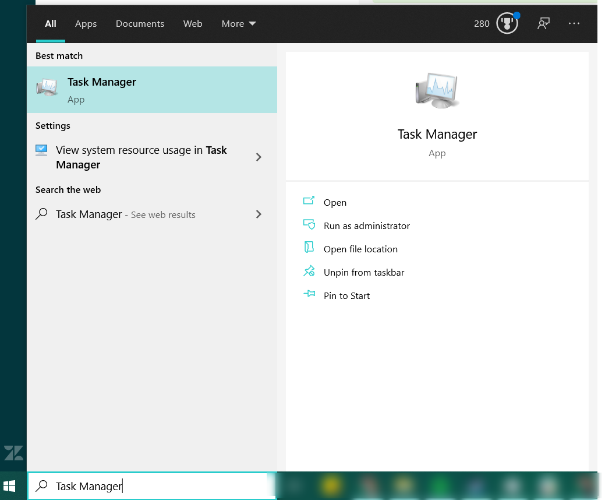605x500 pixels.
Task: Click the Task Manager icon in Best match
Action: [47, 87]
